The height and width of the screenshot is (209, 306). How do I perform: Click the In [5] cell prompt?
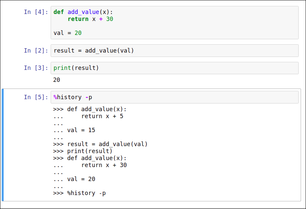click(36, 97)
